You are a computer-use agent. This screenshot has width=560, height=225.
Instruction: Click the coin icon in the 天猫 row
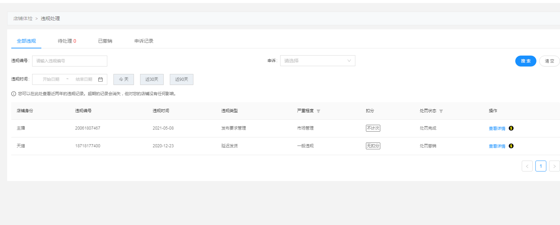pyautogui.click(x=511, y=146)
